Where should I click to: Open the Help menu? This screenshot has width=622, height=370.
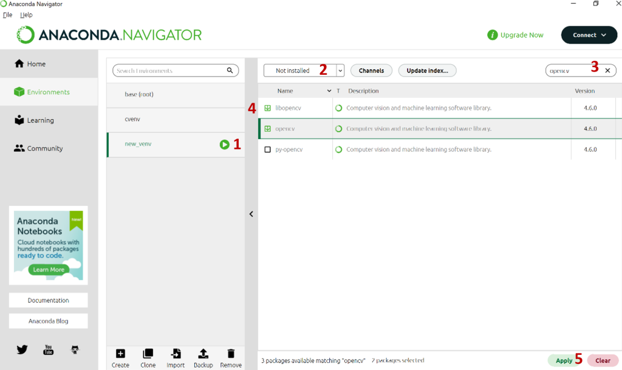[26, 15]
